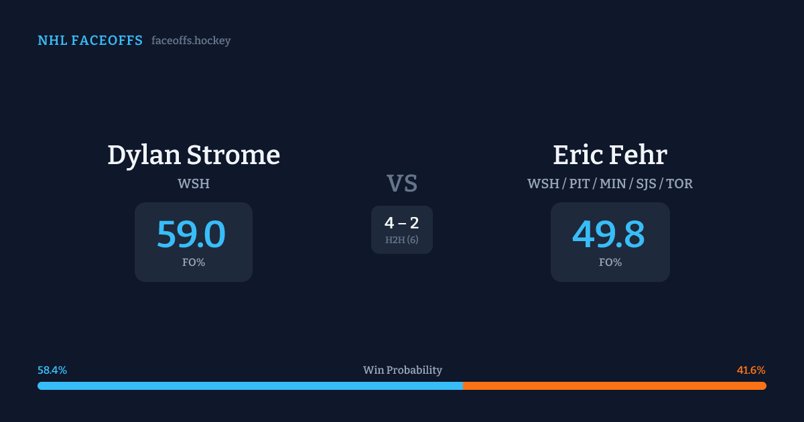Viewport: 804px width, 422px height.
Task: Click the H2H (6) caption
Action: tap(402, 240)
